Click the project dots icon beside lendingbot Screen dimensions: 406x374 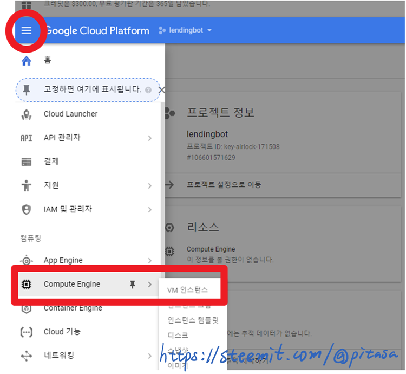pyautogui.click(x=162, y=30)
